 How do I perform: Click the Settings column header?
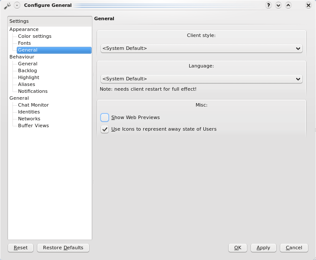tap(49, 21)
